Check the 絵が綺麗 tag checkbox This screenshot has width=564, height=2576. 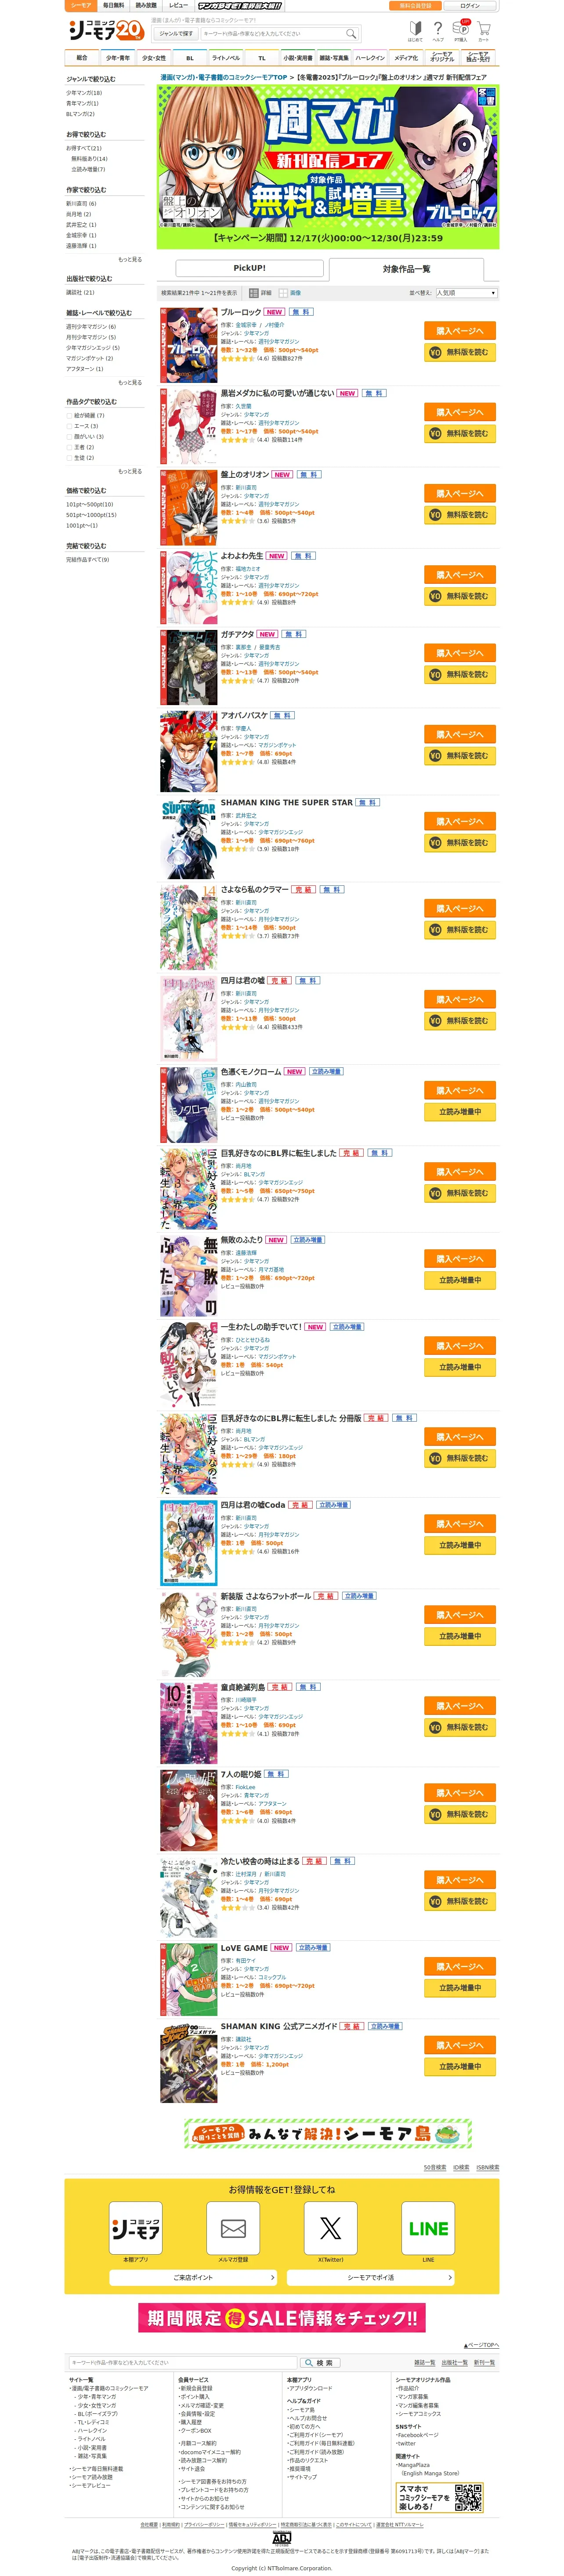pos(70,415)
